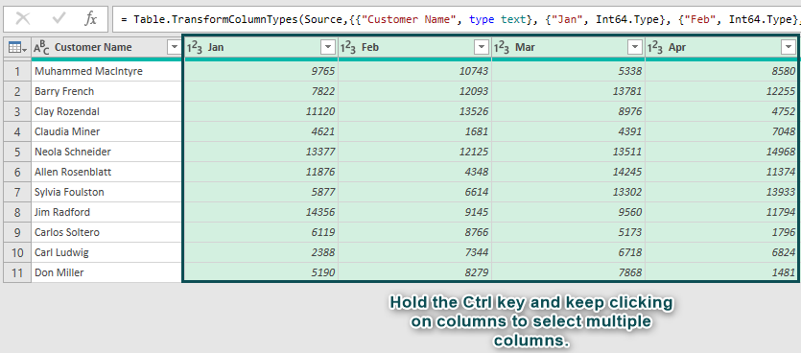Viewport: 801px width, 353px height.
Task: Open the table menu icon in corner
Action: (16, 48)
